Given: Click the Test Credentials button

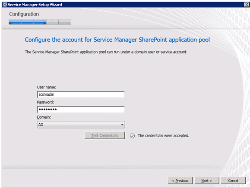Looking at the screenshot, I should [104, 135].
